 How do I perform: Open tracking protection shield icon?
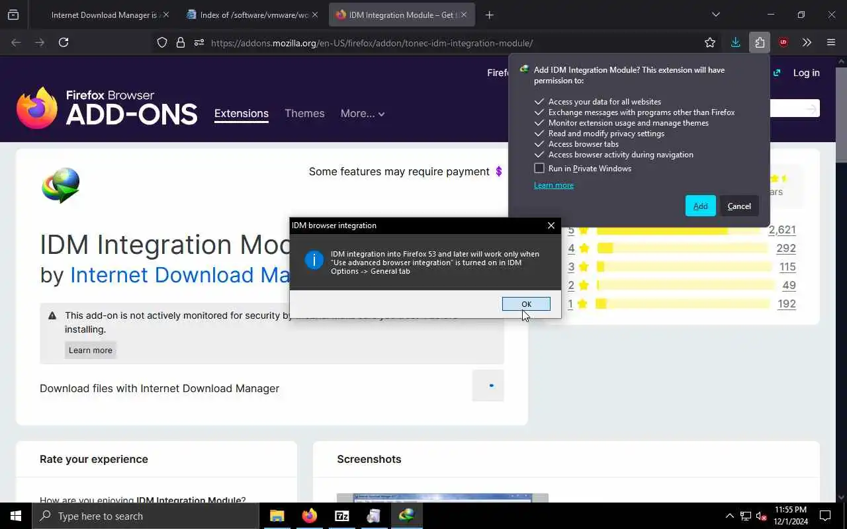tap(162, 42)
